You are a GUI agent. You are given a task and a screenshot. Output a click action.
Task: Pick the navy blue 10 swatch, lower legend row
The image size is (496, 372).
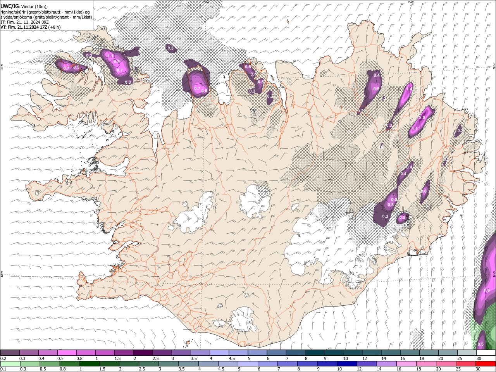coord(347,364)
